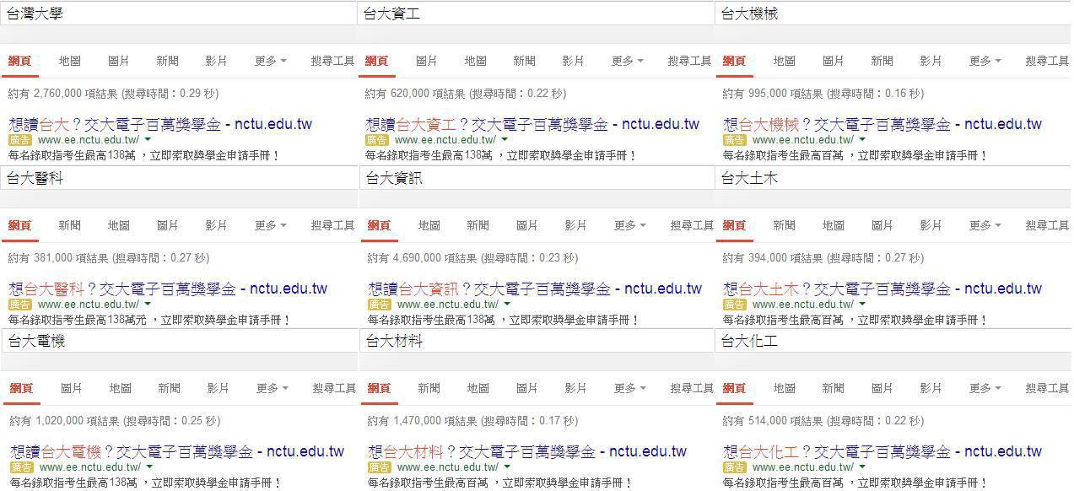
Task: Click green URL arrow in 台大資訊 ad
Action: (507, 304)
